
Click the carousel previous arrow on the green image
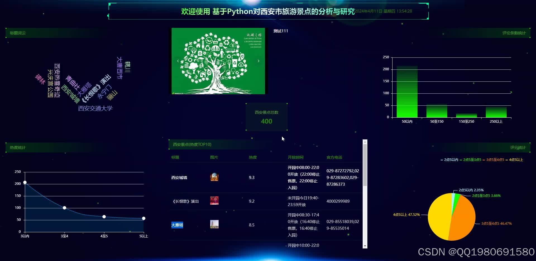click(178, 61)
